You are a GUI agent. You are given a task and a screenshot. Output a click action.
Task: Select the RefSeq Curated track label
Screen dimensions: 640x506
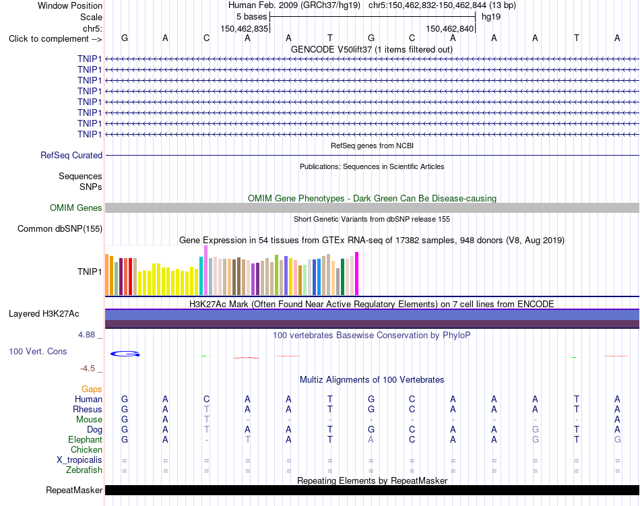71,155
